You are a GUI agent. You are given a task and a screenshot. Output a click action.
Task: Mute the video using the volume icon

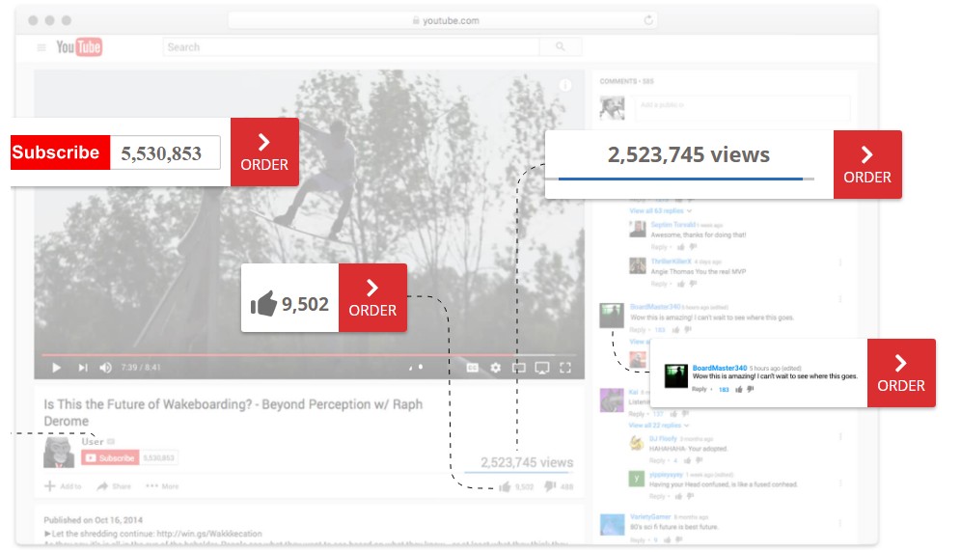(x=106, y=368)
